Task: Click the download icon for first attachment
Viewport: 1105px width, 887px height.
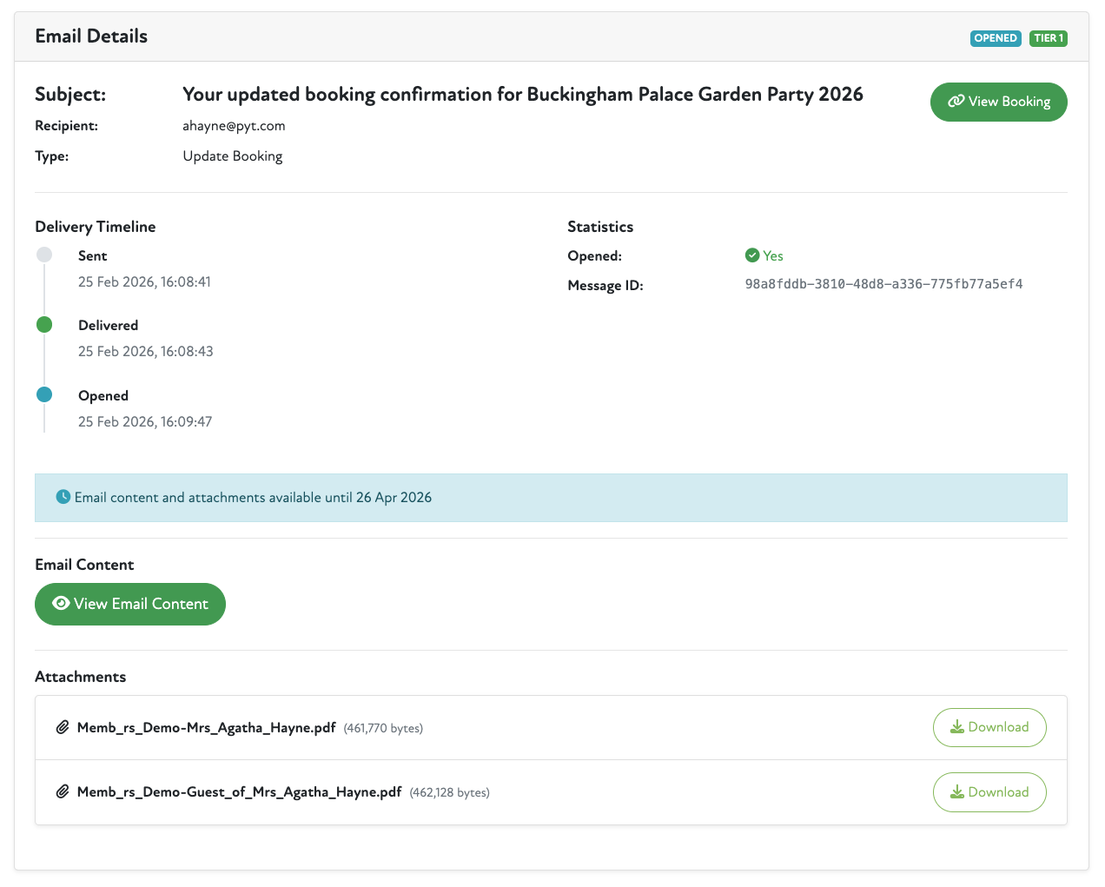Action: pos(957,727)
